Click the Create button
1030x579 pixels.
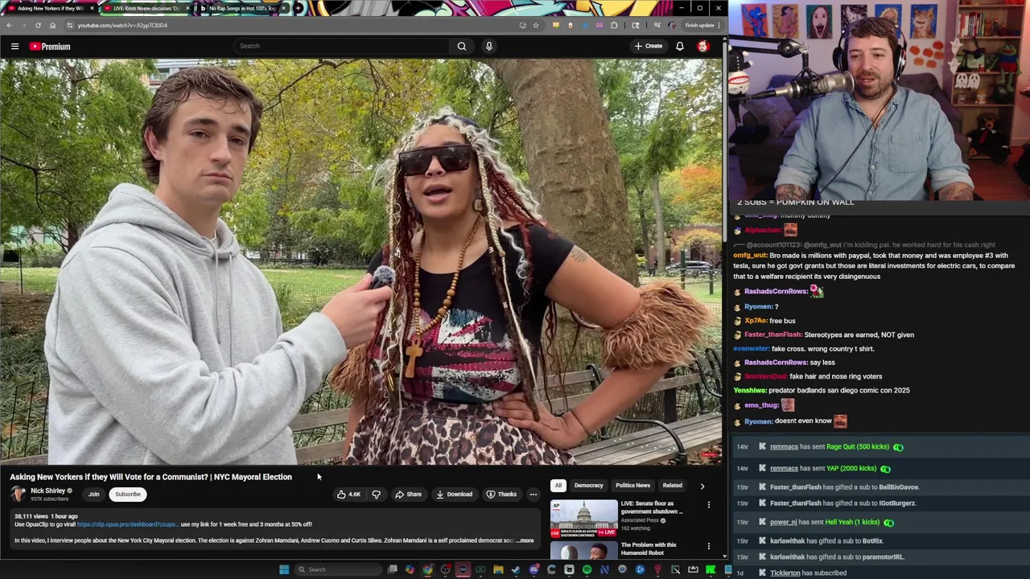click(x=648, y=46)
